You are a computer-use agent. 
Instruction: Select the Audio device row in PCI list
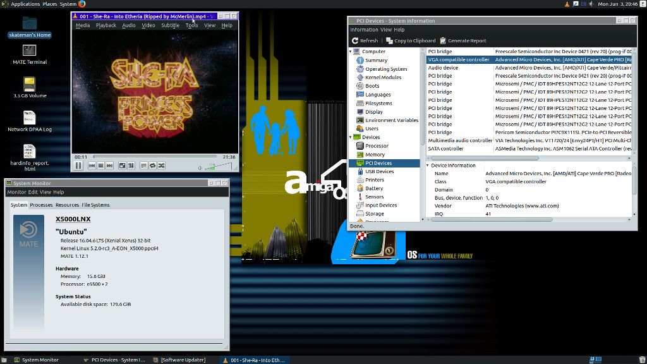[x=529, y=68]
